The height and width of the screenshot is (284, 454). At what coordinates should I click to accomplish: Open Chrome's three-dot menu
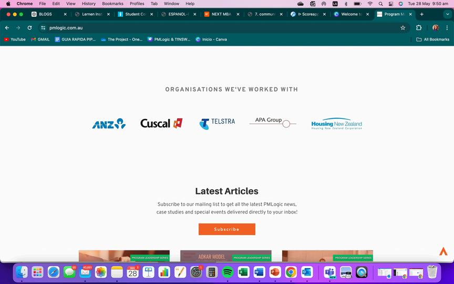coord(447,28)
